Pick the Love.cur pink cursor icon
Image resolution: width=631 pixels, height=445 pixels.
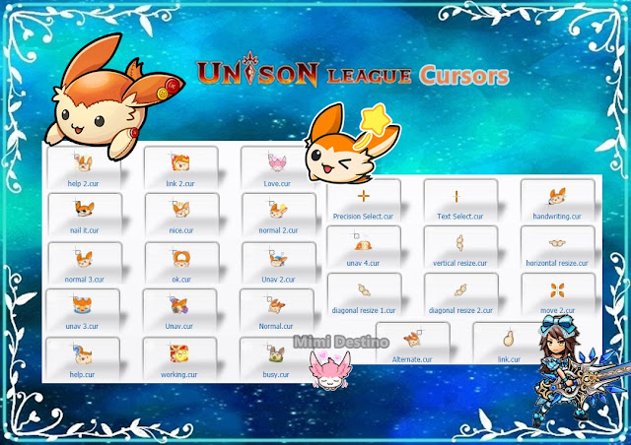click(277, 162)
